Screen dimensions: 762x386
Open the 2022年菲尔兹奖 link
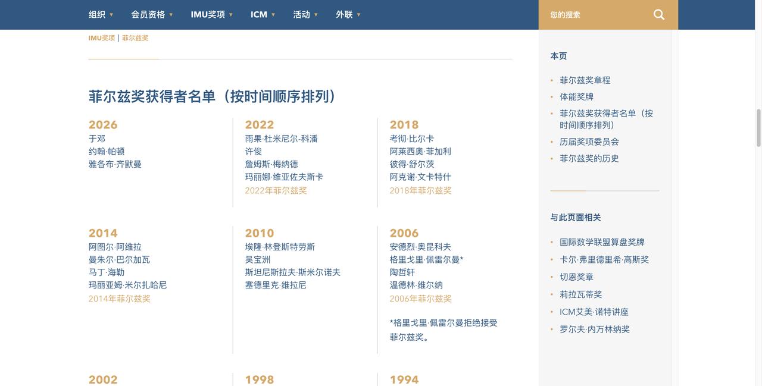pyautogui.click(x=276, y=191)
